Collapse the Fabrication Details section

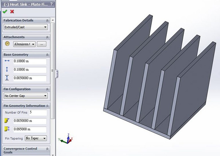47,21
